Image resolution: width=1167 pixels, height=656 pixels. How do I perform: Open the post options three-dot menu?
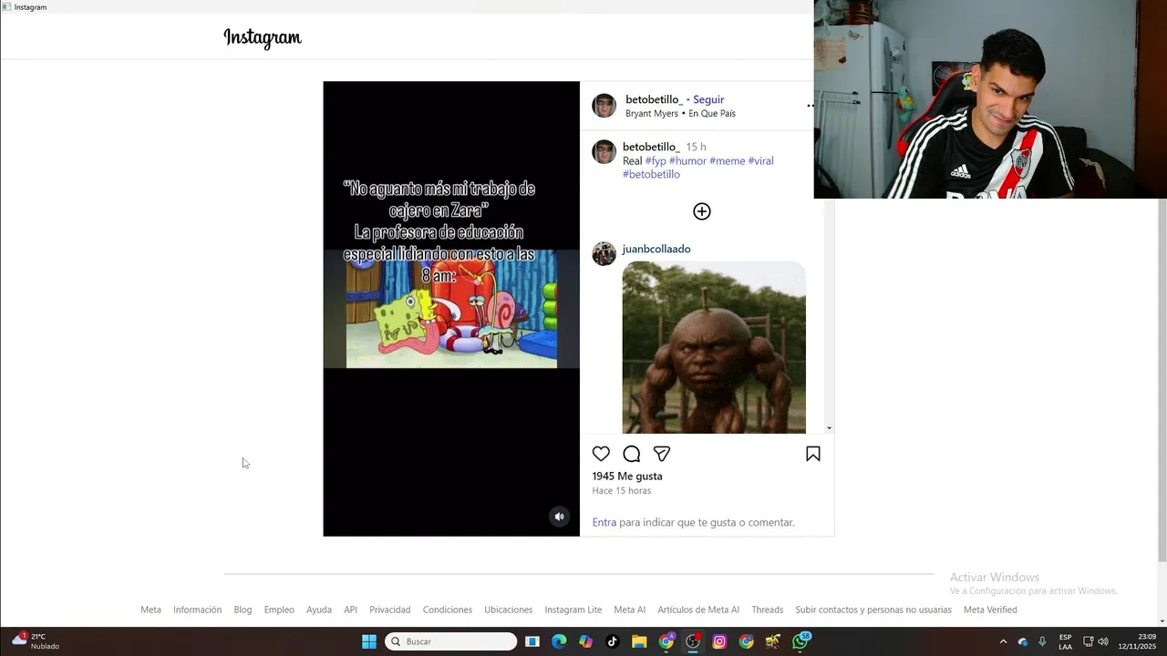coord(811,106)
